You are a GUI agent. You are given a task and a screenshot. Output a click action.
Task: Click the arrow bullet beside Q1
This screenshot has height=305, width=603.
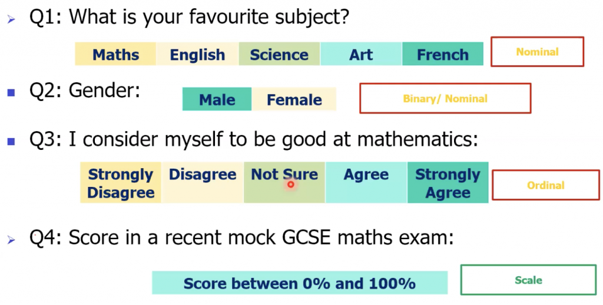11,19
